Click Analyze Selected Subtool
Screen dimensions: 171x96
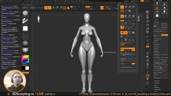coord(128,67)
